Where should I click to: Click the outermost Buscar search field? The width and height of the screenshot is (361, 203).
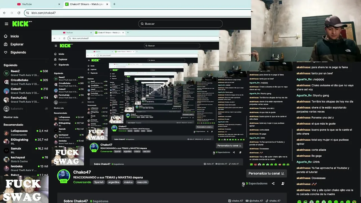pos(180,24)
